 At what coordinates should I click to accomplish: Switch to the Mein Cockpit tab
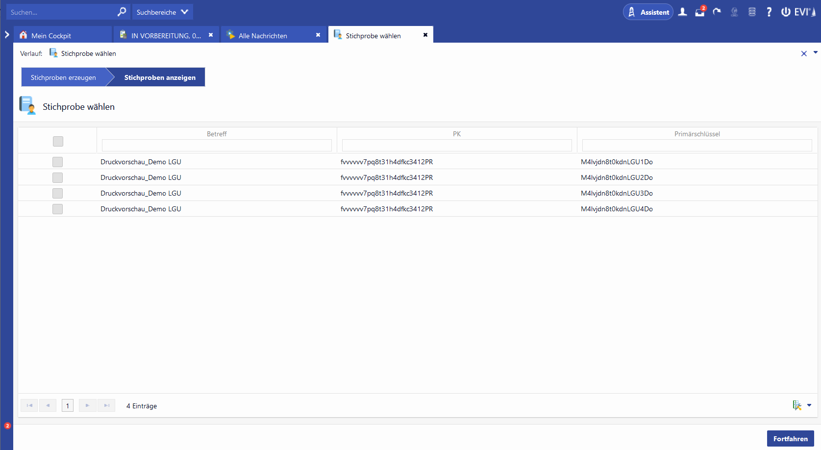[51, 36]
